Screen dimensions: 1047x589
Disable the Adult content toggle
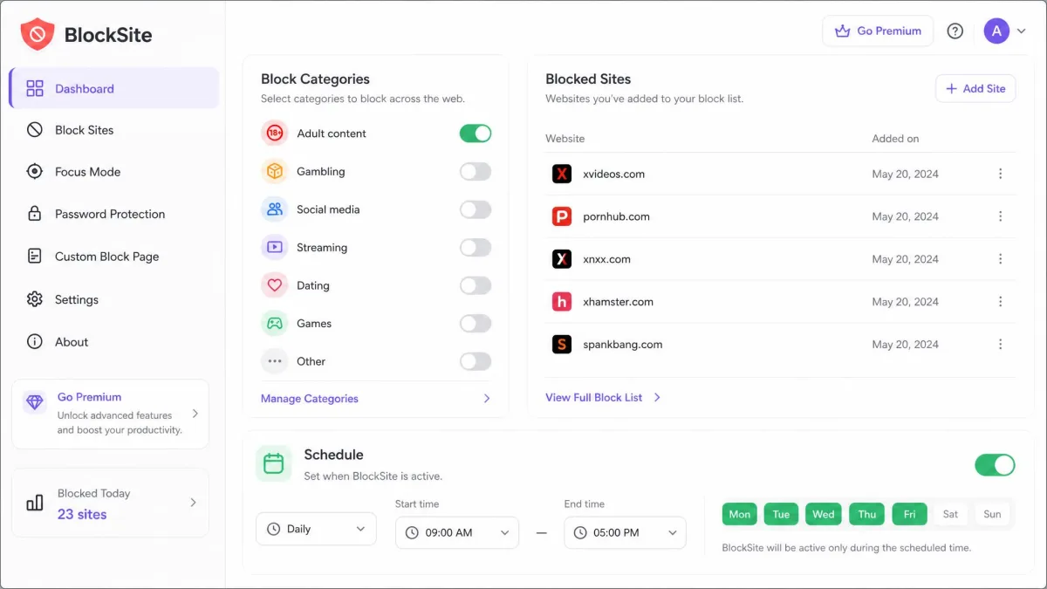tap(476, 134)
